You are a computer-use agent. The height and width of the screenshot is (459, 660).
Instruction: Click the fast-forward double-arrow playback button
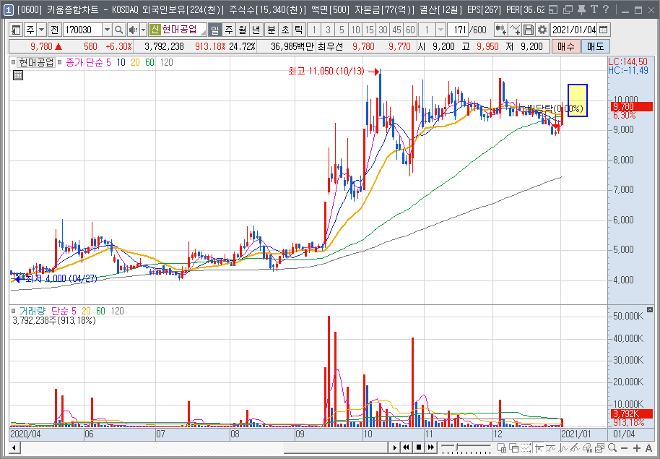[x=431, y=447]
